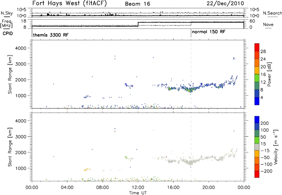Click the '04:00' time axis tick label

(x=67, y=188)
